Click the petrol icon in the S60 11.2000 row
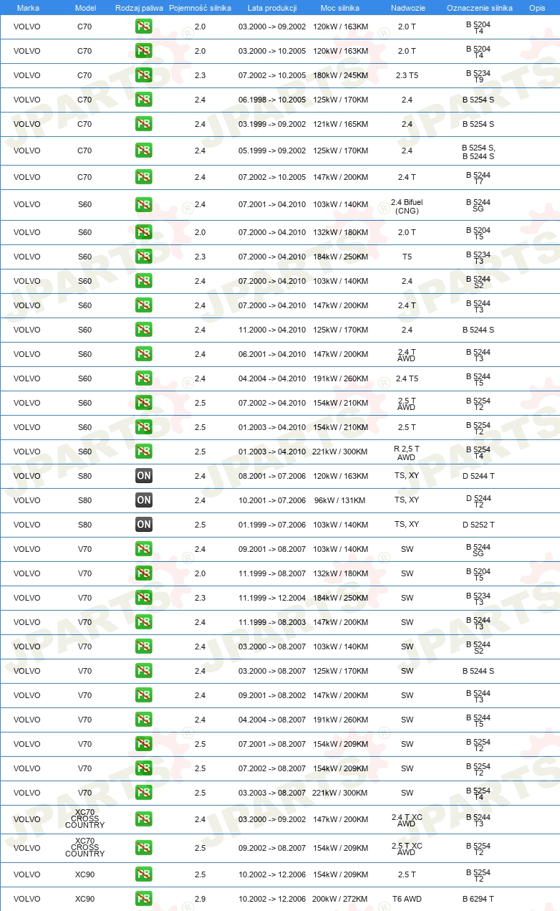Screen dimensions: 560x911 tap(144, 330)
